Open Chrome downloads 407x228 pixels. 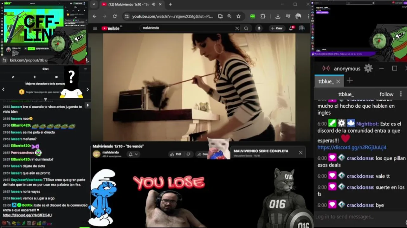coord(278,16)
